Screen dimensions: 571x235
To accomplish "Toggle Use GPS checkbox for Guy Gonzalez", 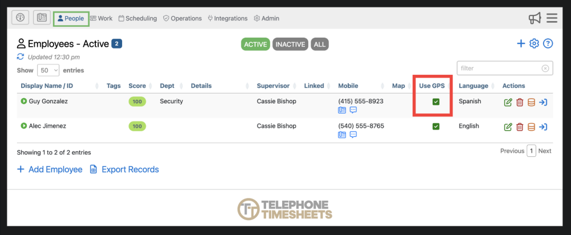I will point(436,102).
